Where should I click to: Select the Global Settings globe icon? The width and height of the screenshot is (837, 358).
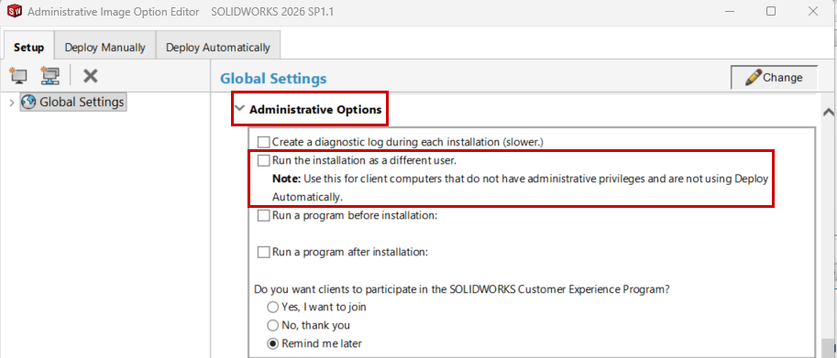28,102
